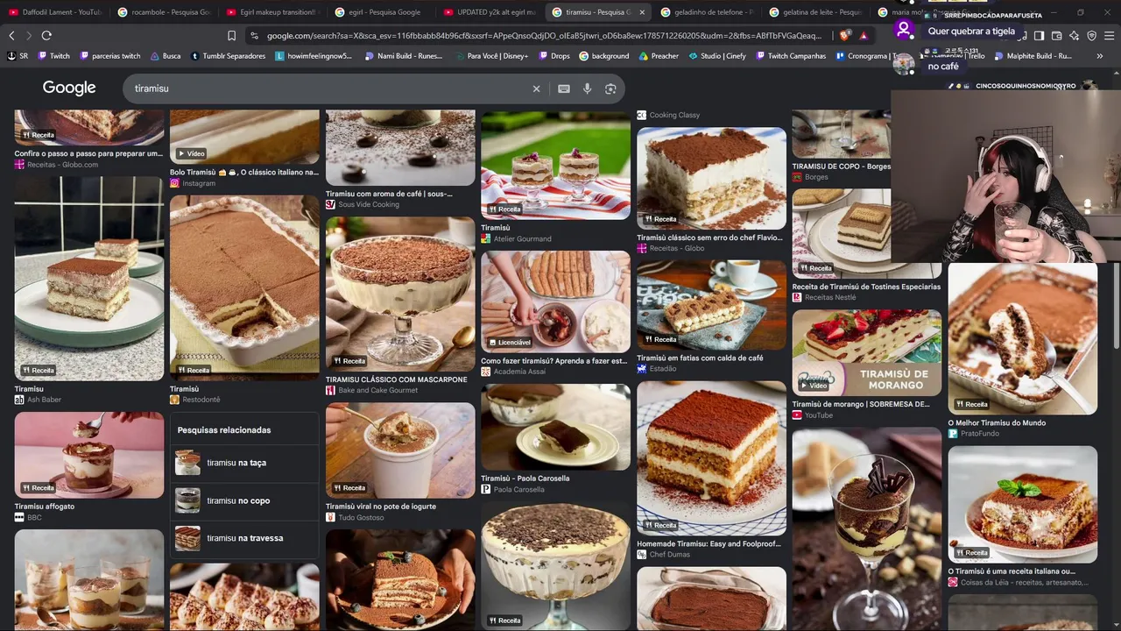Open the Leo AI sparkle icon

point(1074,36)
